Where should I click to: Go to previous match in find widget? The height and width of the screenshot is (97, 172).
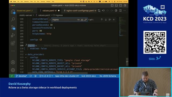point(102,20)
